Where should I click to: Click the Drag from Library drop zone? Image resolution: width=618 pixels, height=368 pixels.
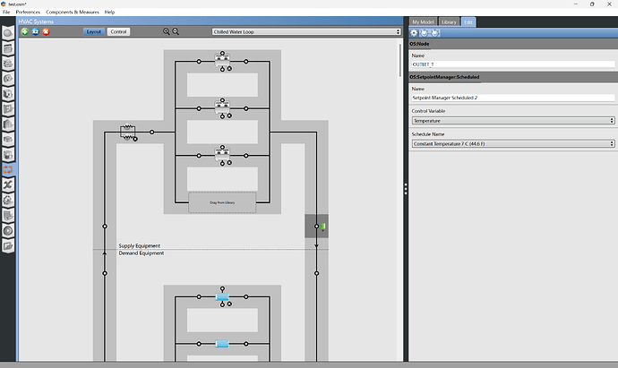tap(222, 202)
